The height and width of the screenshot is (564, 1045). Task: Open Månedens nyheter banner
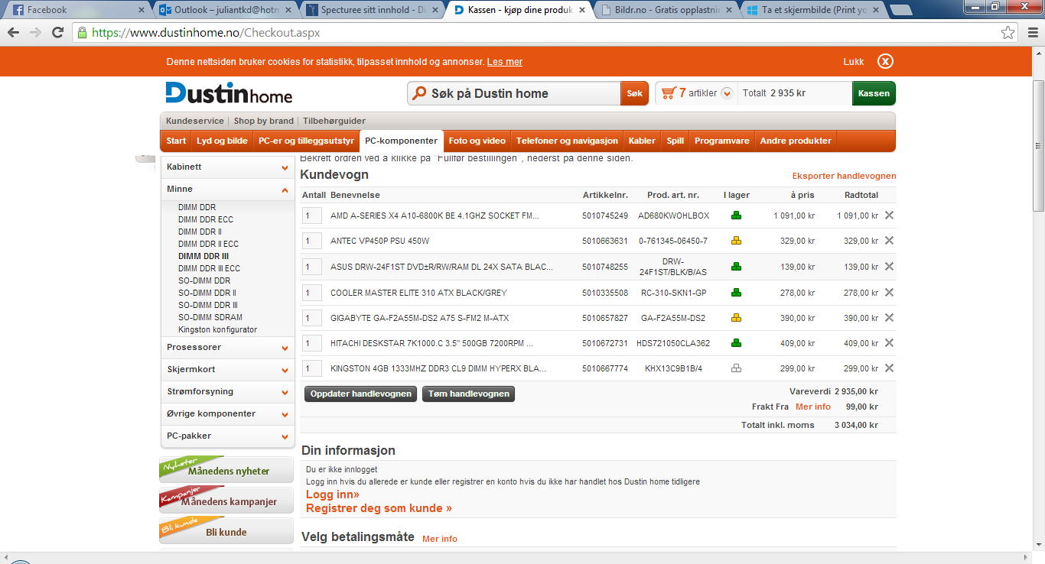click(x=226, y=470)
